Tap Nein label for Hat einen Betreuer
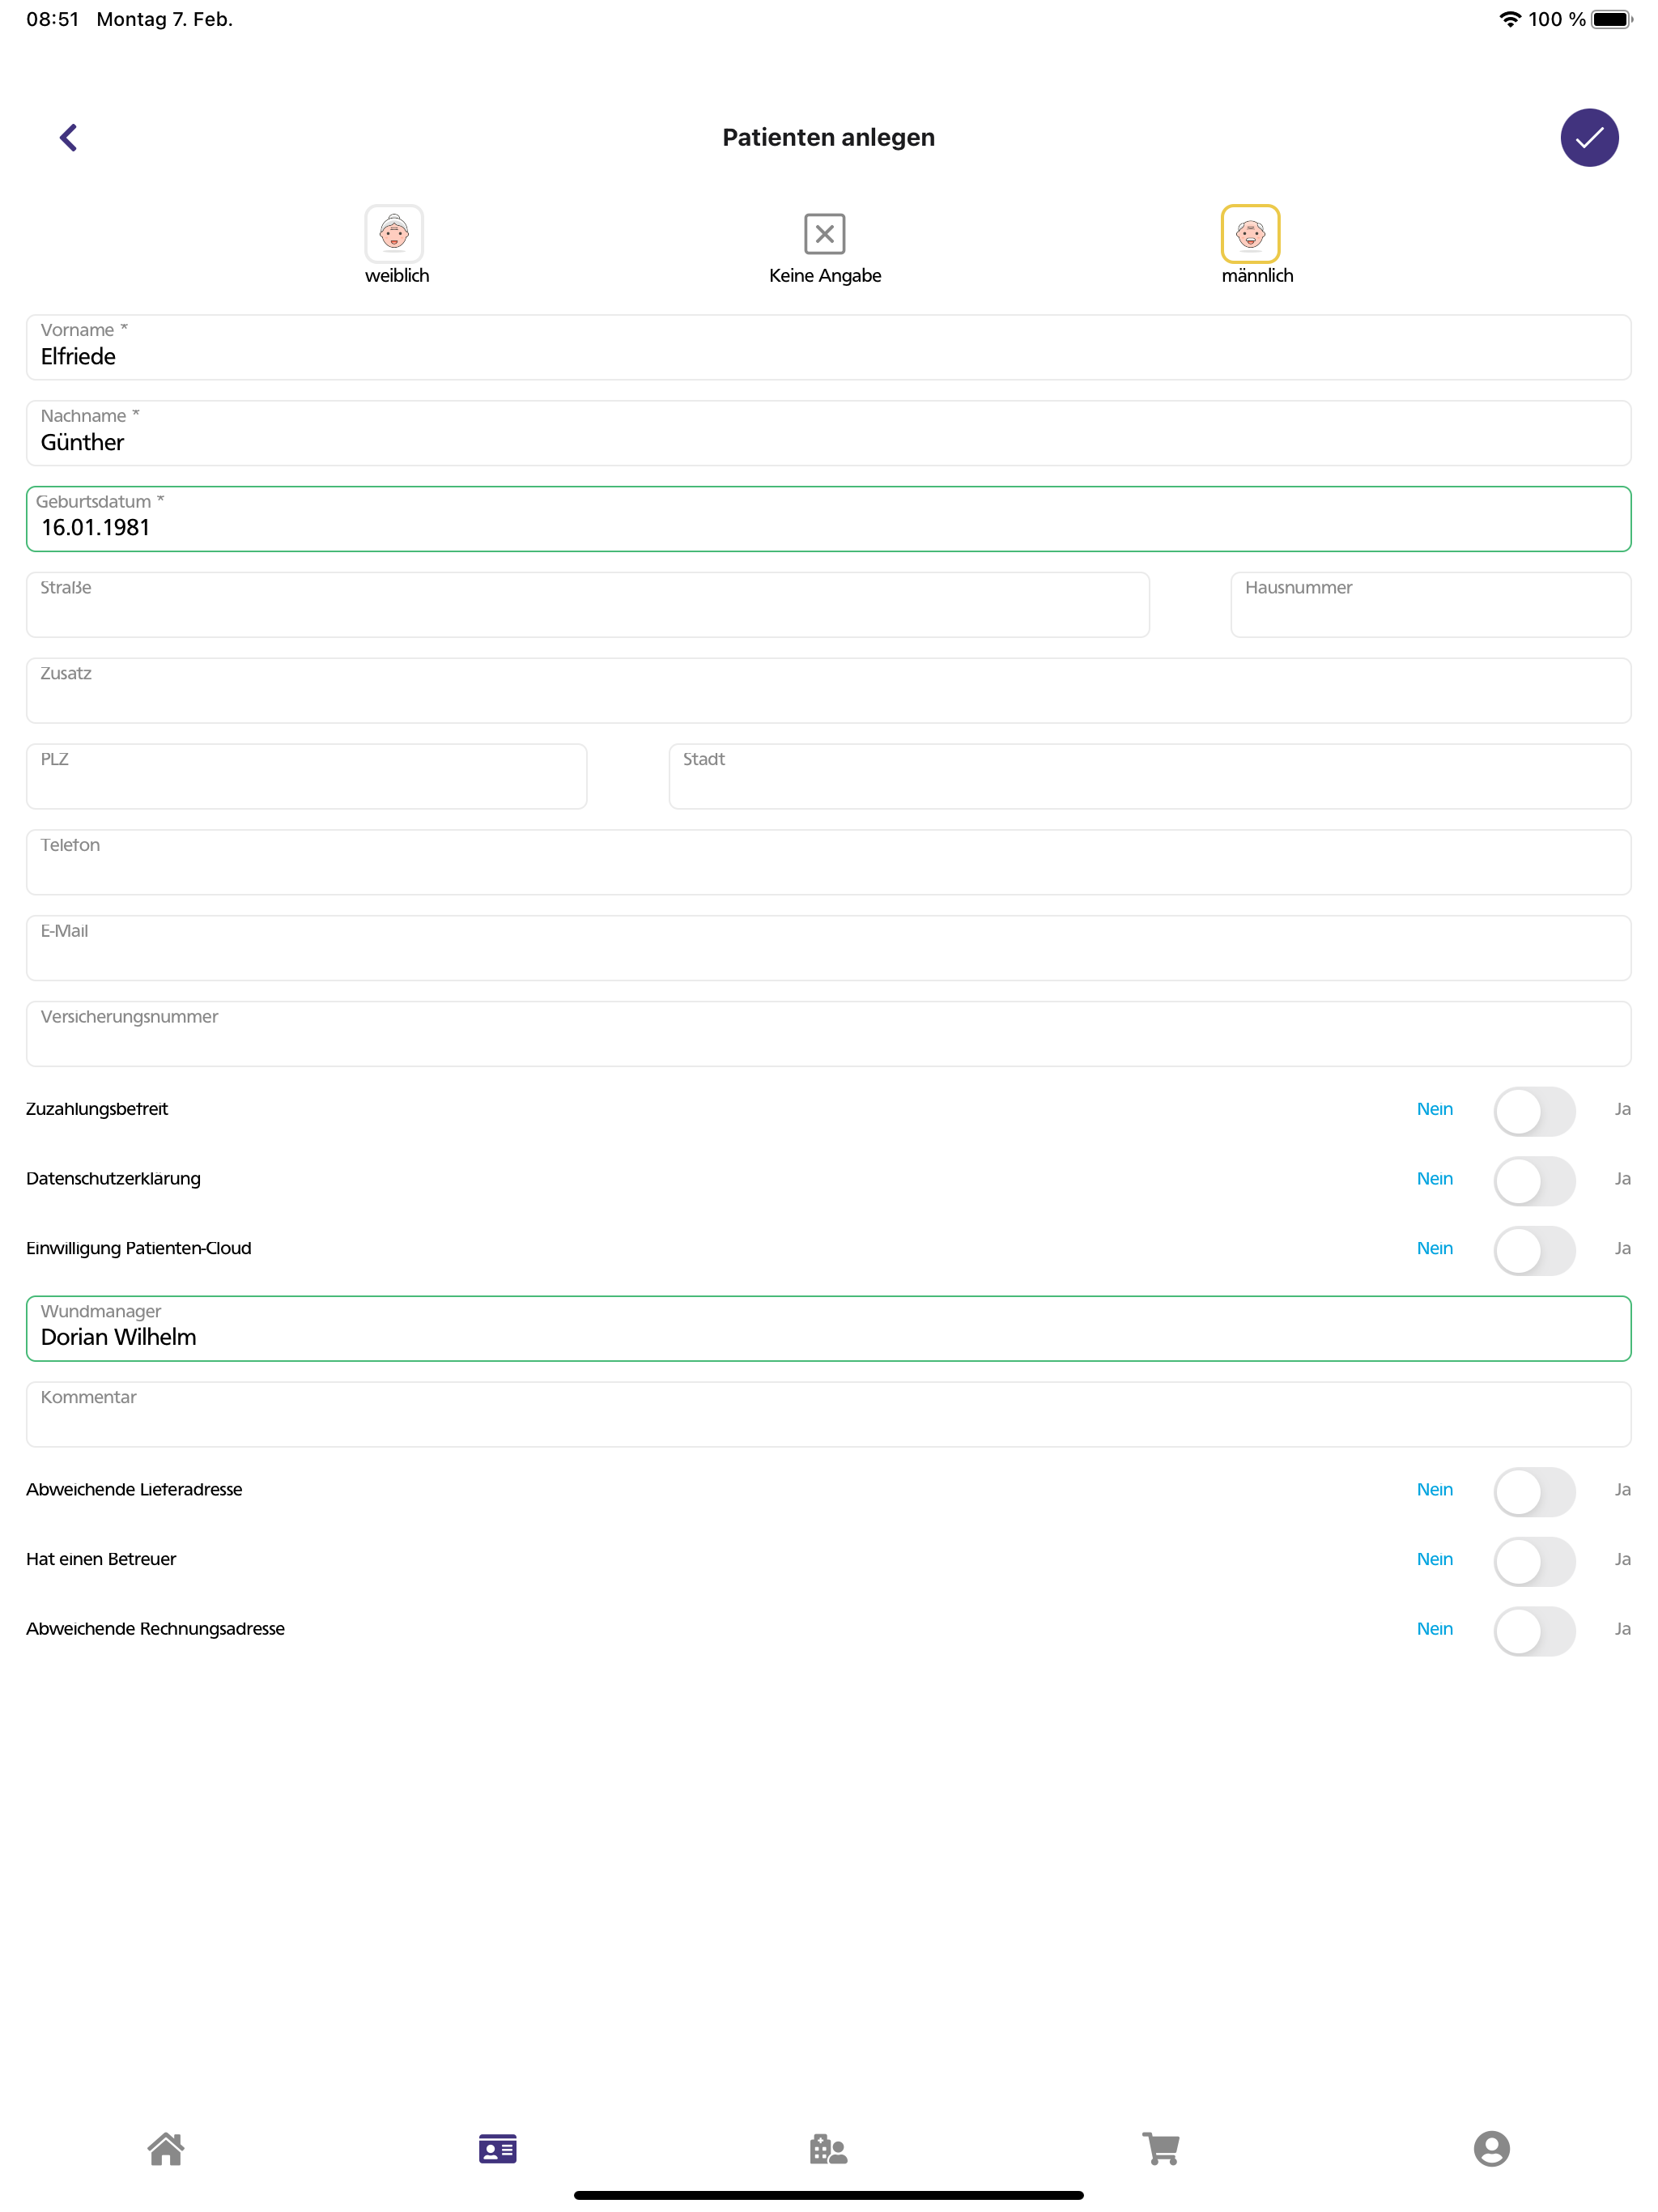Viewport: 1658px width, 2212px height. pyautogui.click(x=1434, y=1559)
